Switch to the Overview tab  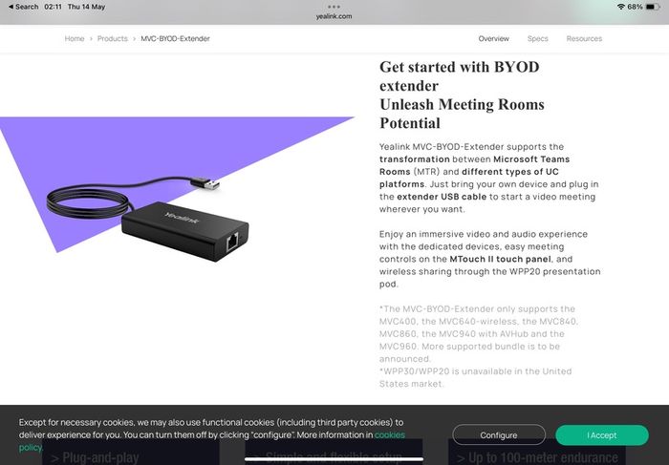point(494,38)
